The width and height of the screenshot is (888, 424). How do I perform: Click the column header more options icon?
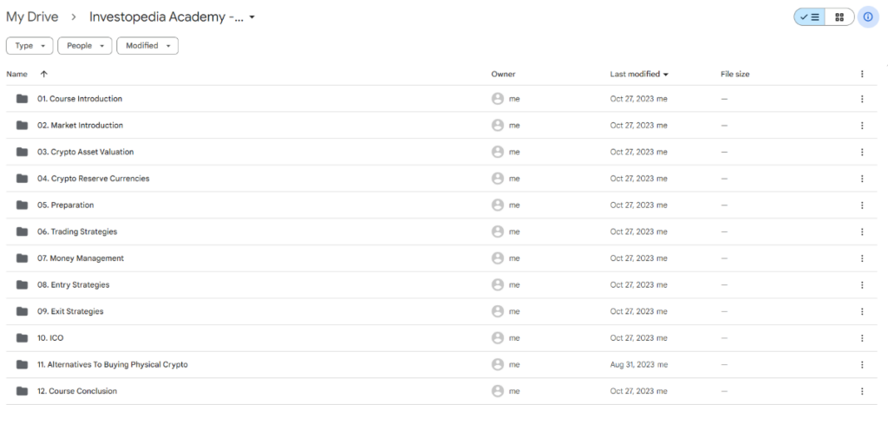(x=862, y=75)
